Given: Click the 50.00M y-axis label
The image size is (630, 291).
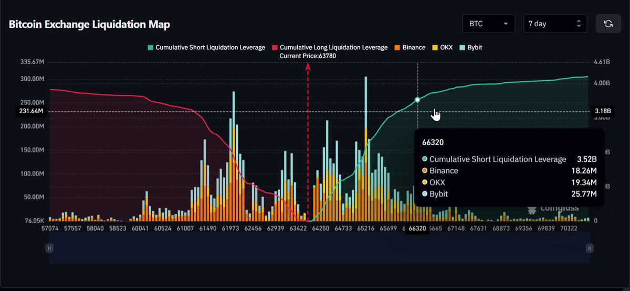Looking at the screenshot, I should click(33, 198).
